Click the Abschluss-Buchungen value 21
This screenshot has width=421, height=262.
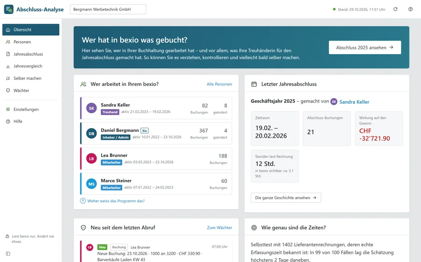pos(311,132)
